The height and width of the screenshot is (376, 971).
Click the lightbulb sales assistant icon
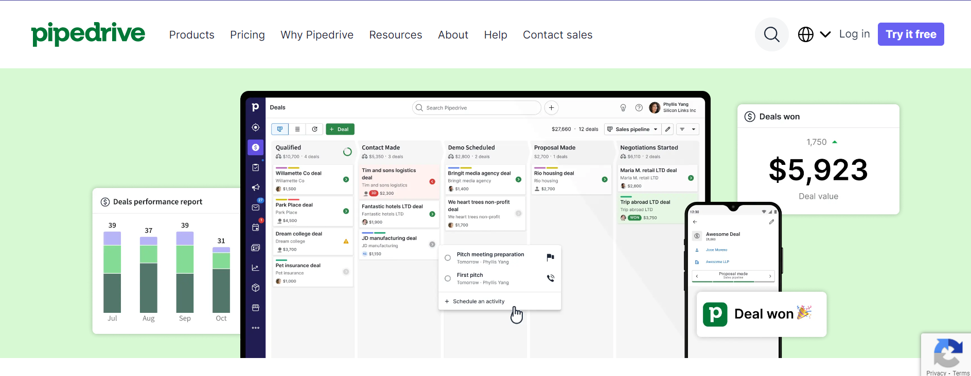(x=623, y=108)
